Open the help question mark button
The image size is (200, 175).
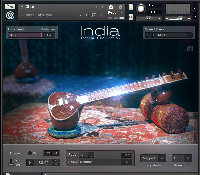[190, 48]
